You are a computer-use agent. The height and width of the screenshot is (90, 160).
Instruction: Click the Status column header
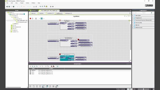33,69
